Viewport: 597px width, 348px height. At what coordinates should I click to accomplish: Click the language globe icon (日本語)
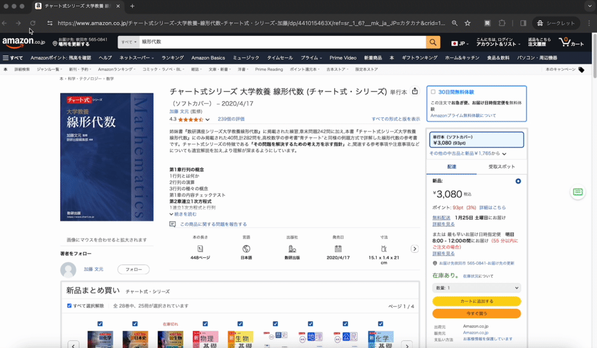point(247,249)
